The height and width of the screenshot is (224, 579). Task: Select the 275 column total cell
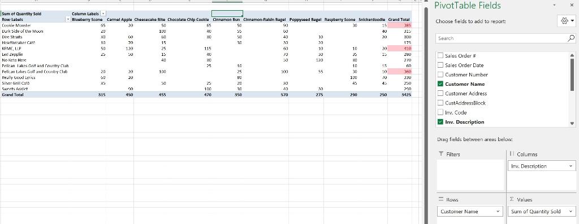pos(306,95)
